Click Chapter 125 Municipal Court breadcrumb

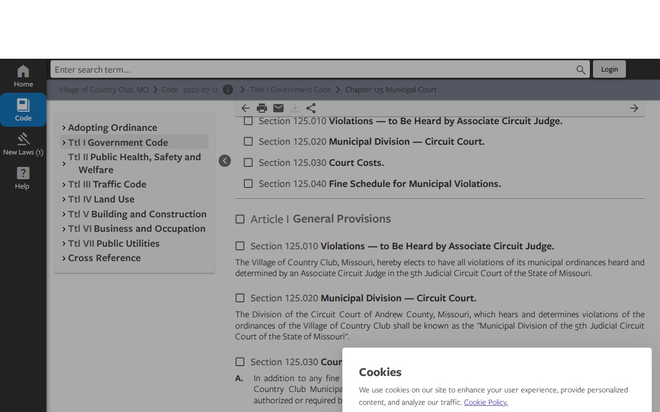[391, 90]
